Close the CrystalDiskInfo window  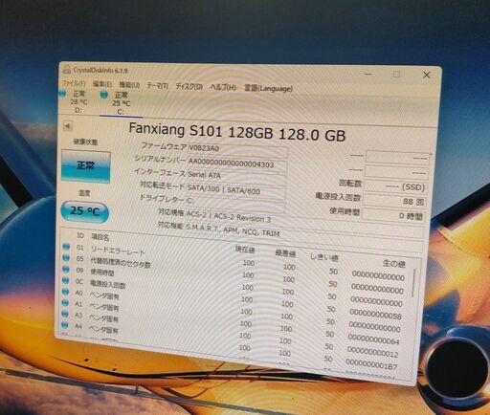pos(426,76)
